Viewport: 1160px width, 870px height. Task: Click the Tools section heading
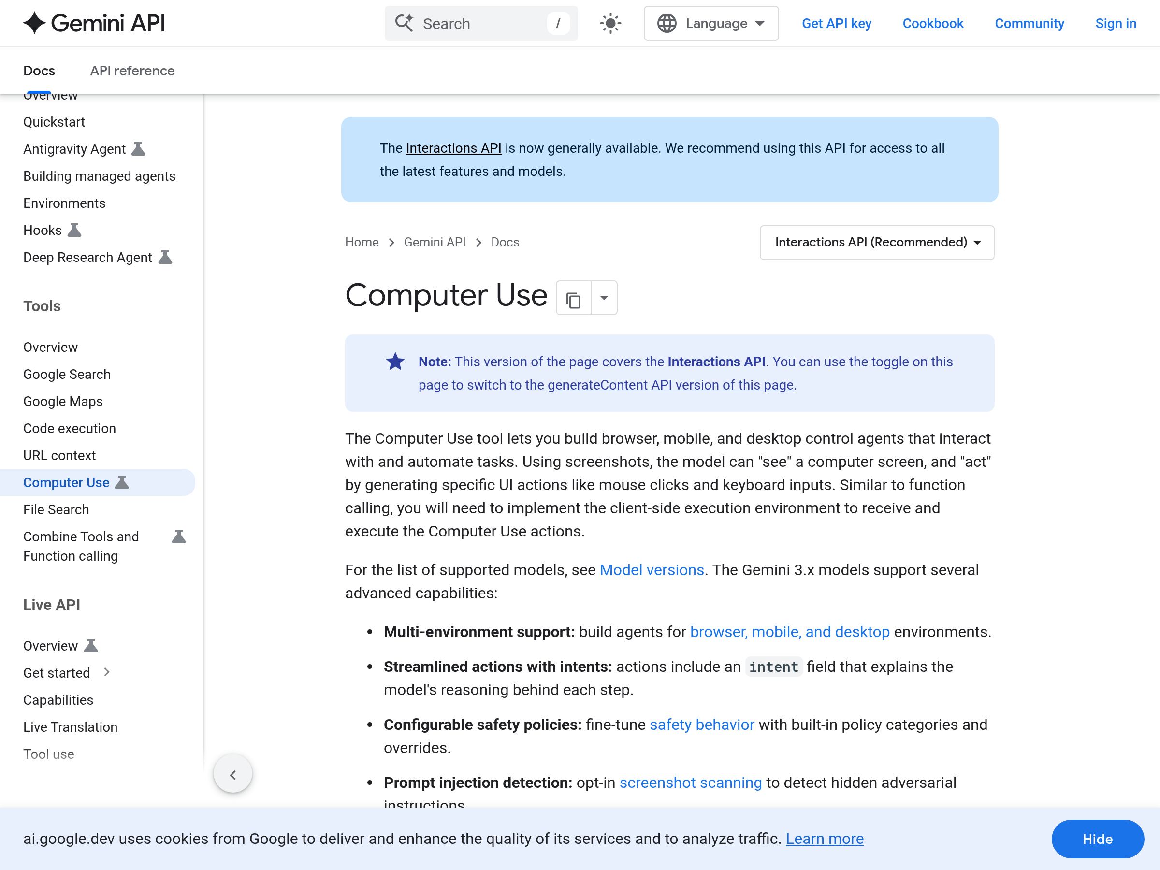pos(42,306)
